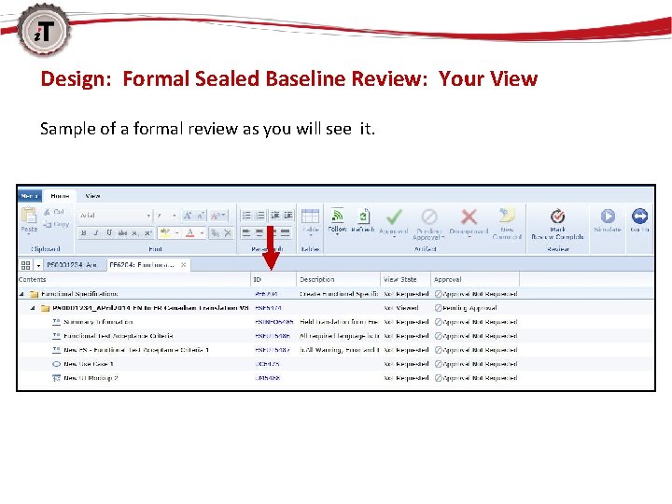Apply red font color

click(189, 232)
